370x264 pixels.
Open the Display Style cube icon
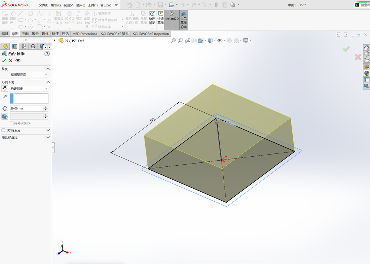pos(210,40)
